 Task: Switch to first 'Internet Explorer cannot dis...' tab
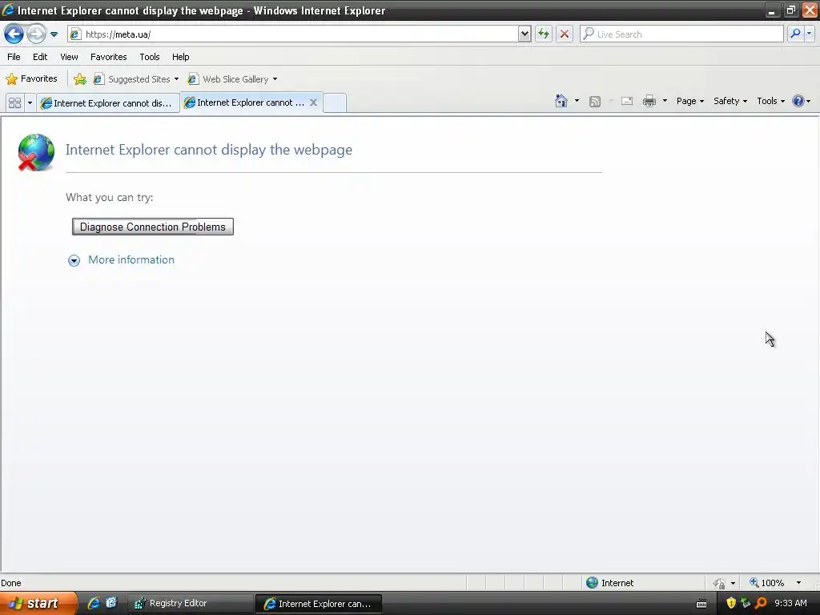click(x=107, y=103)
